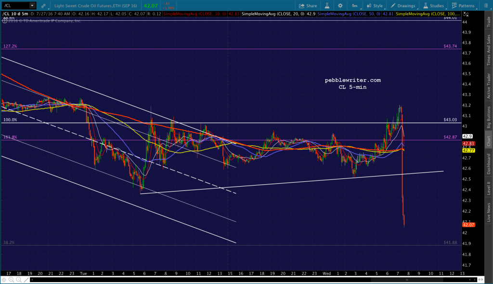Click the scroll-to-end double arrow icon
This screenshot has width=493, height=284.
point(481,280)
